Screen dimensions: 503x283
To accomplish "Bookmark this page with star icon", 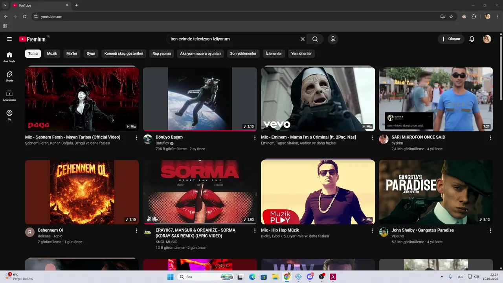I will (451, 17).
